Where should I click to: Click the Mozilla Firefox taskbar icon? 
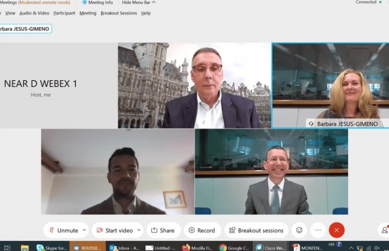point(194,247)
